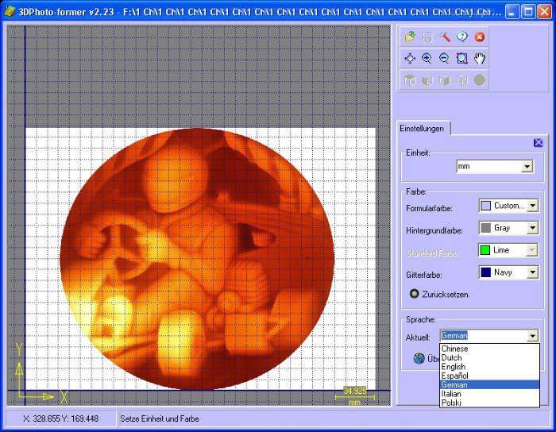Click the Navy color swatch for Gitterfarbe
Viewport: 556px width, 432px height.
485,272
